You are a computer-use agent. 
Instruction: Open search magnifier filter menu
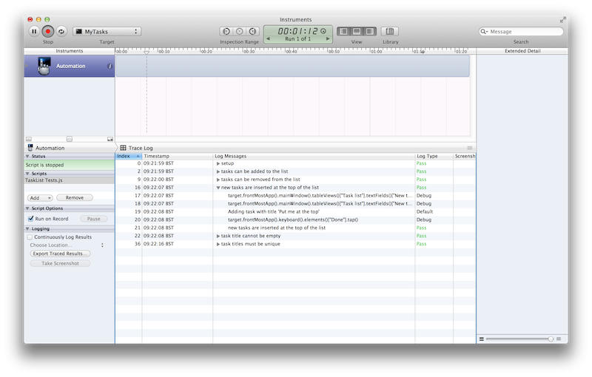[484, 32]
